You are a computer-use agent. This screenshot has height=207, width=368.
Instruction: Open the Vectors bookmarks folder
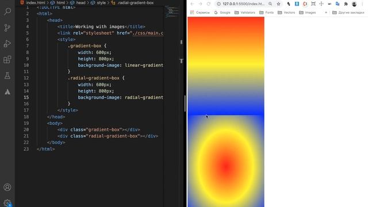click(x=286, y=13)
